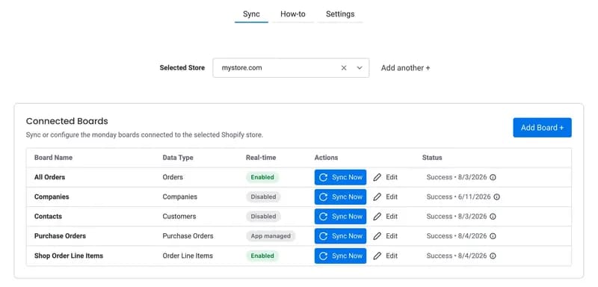Screen dimensions: 598x287
Task: Click the Edit label for Companies
Action: 392,197
